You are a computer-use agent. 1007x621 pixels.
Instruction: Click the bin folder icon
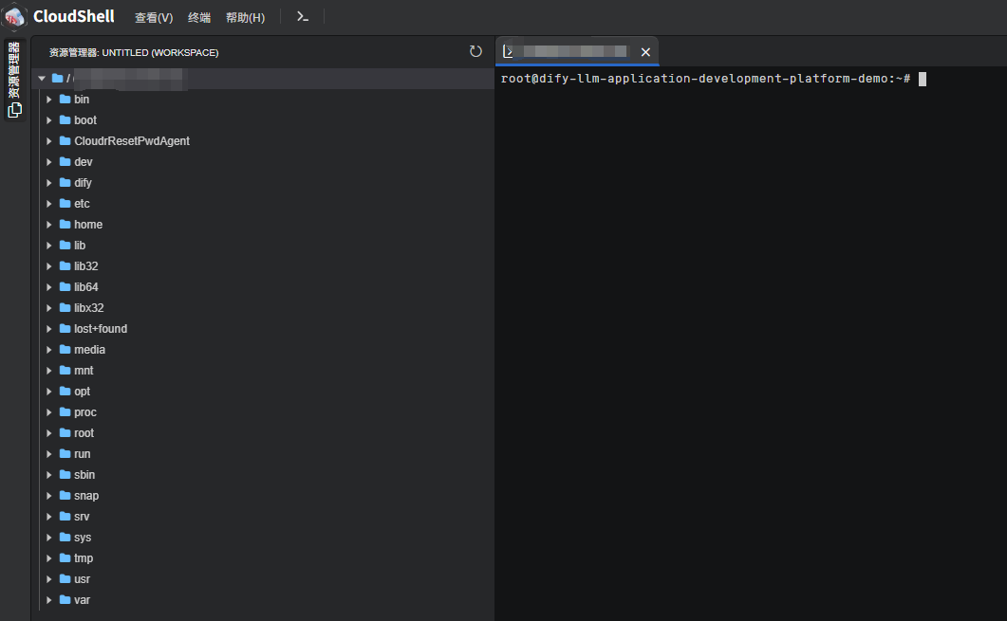(65, 100)
